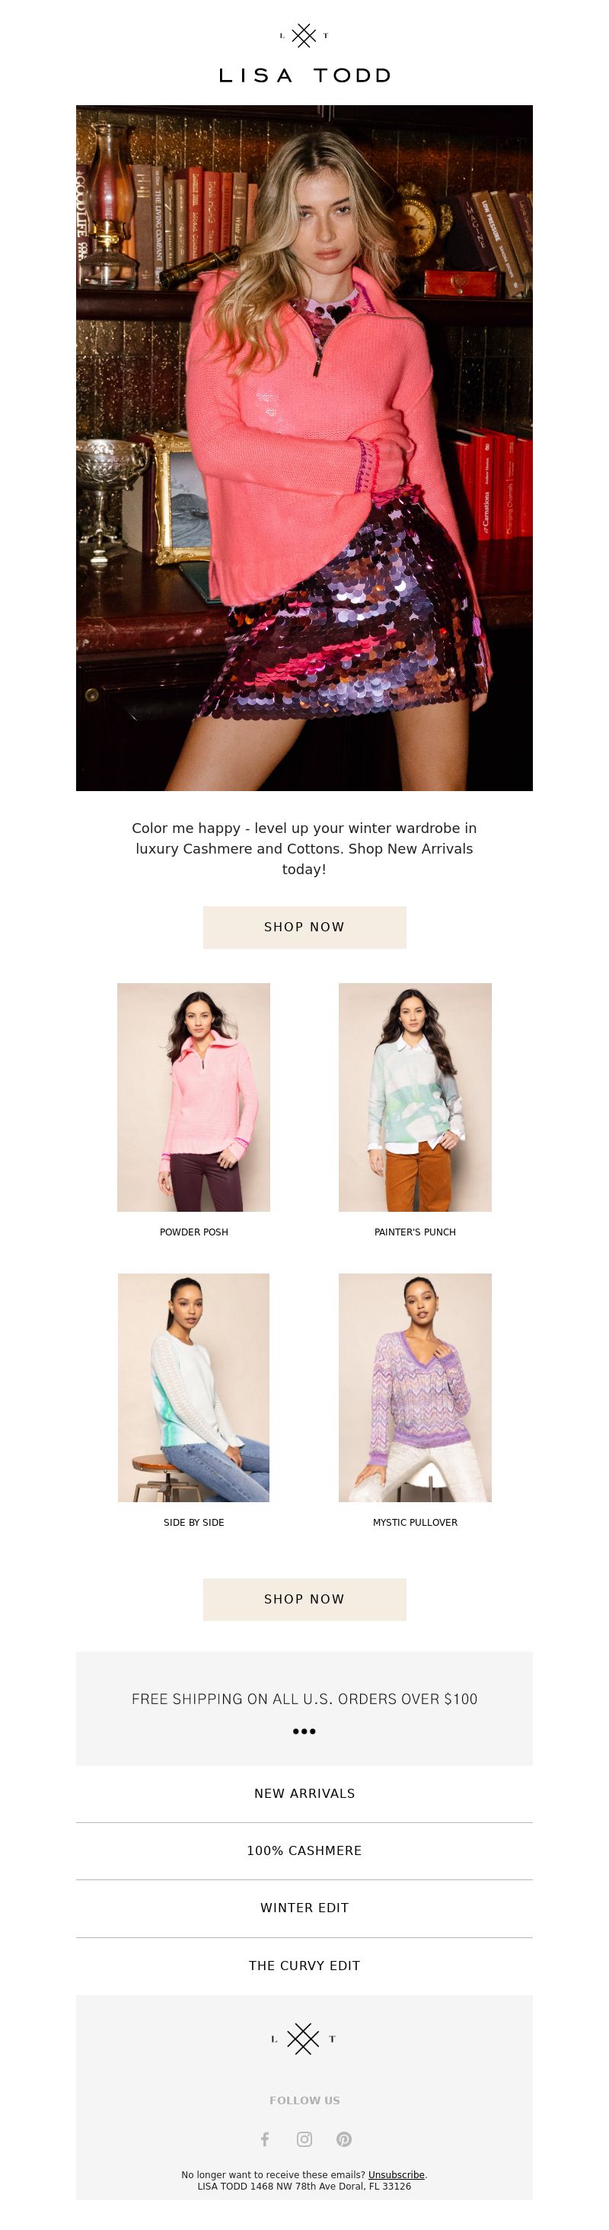Click the three dots below free shipping

tap(304, 1732)
